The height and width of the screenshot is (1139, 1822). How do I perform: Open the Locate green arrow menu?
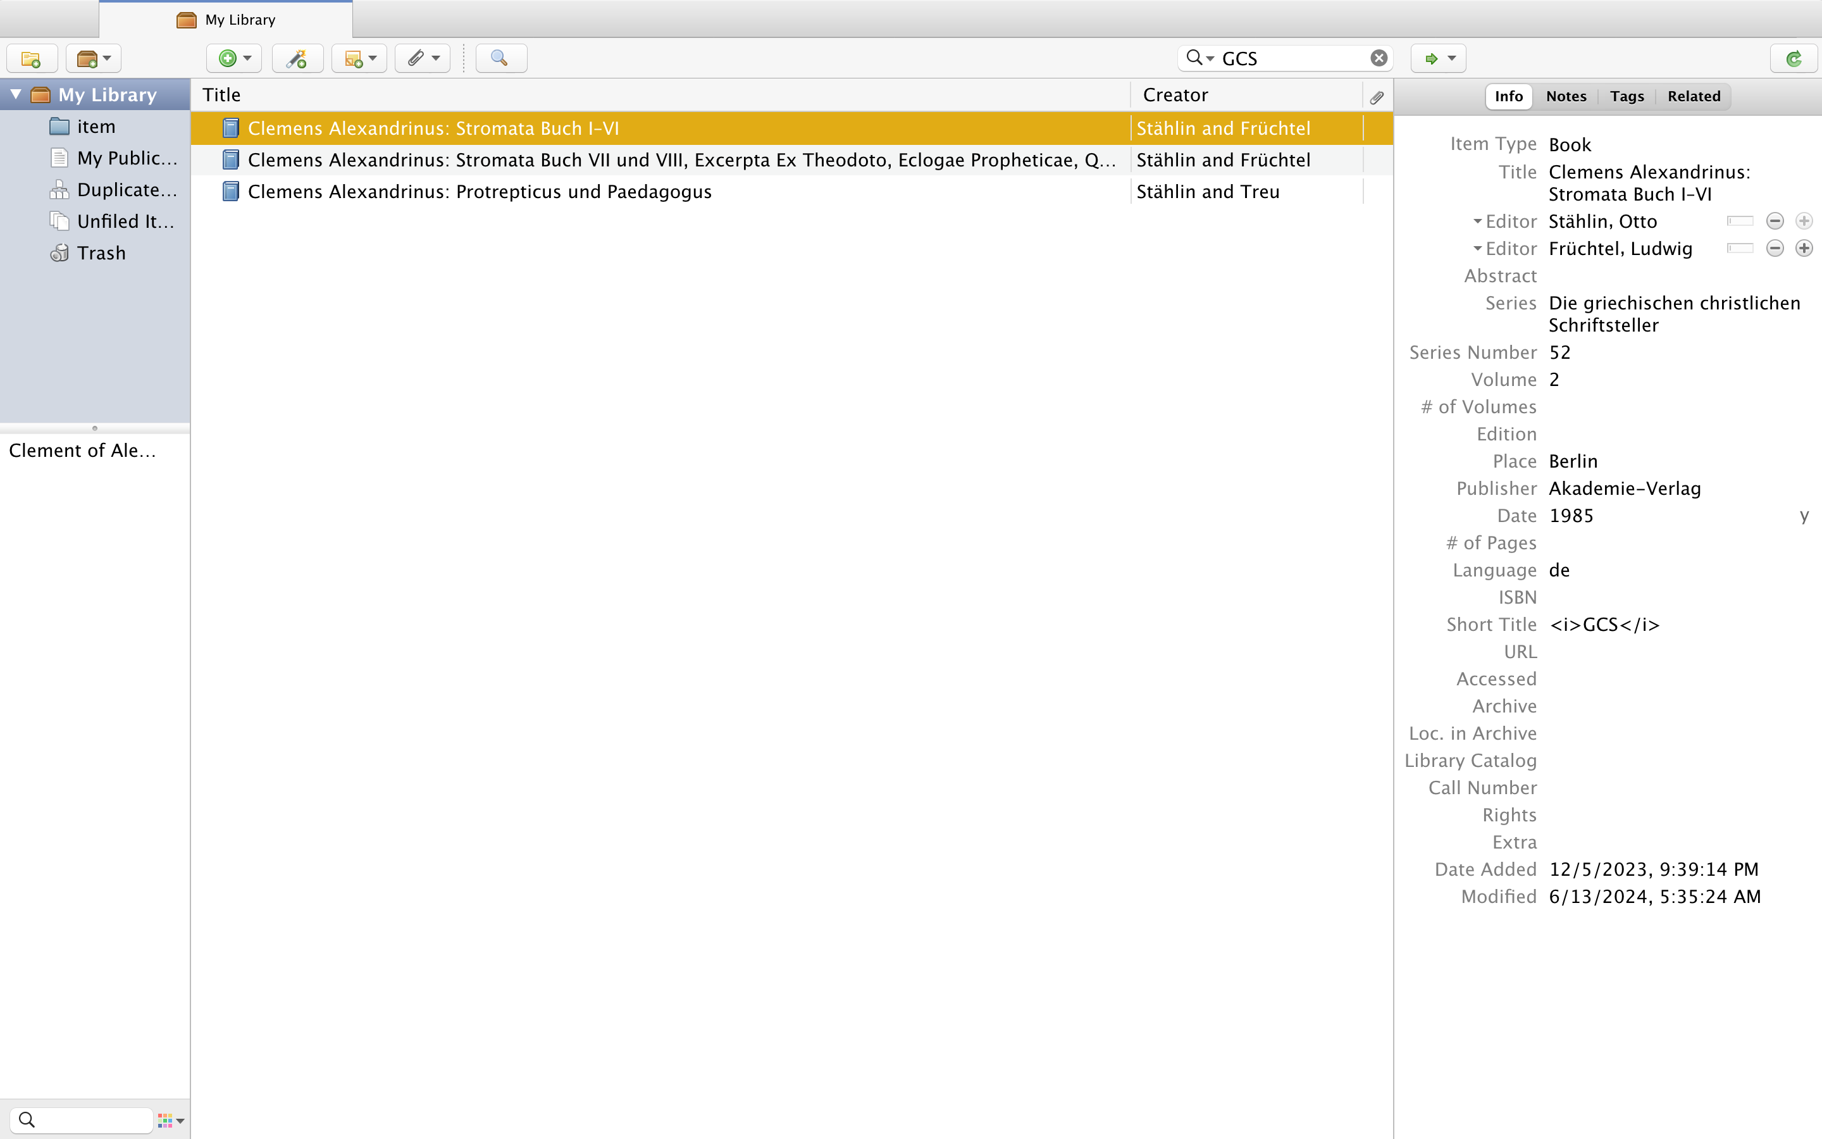(x=1438, y=58)
